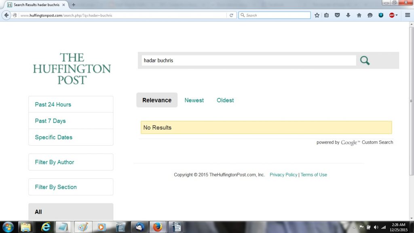Image resolution: width=414 pixels, height=233 pixels.
Task: Open the Windows Start menu orb
Action: pyautogui.click(x=8, y=227)
